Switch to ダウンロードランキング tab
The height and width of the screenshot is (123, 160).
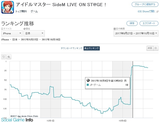coord(71,48)
